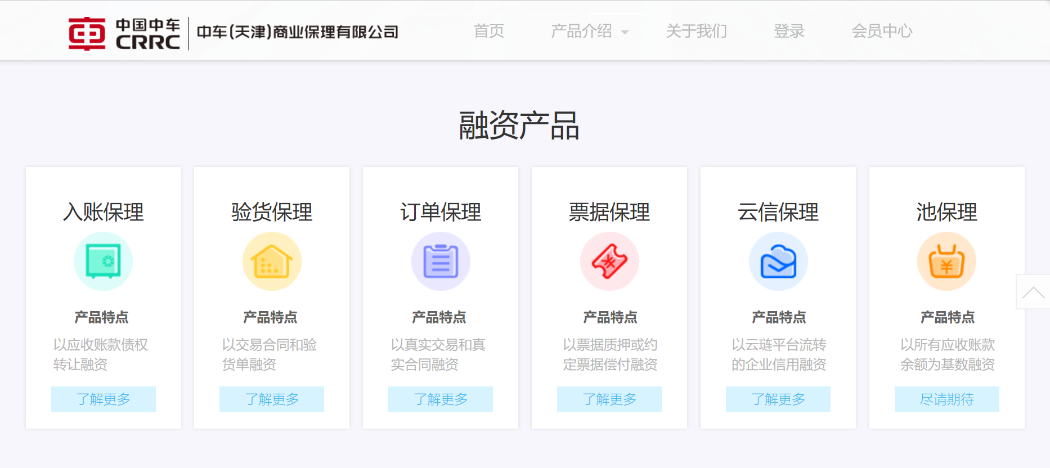Click 产品特点 label in the 云信保理 card
The image size is (1050, 468).
coord(779,317)
